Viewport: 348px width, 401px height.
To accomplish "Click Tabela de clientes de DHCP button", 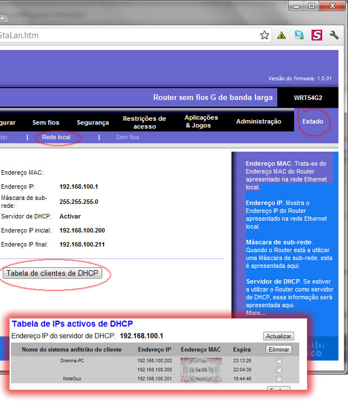I will coord(52,274).
